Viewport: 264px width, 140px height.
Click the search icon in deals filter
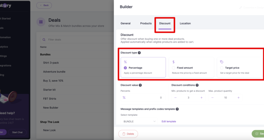pos(44,40)
